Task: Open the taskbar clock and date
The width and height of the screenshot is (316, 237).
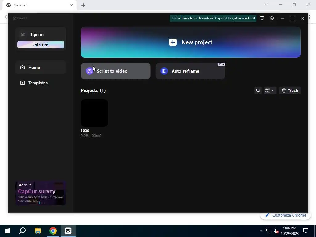Action: 290,231
